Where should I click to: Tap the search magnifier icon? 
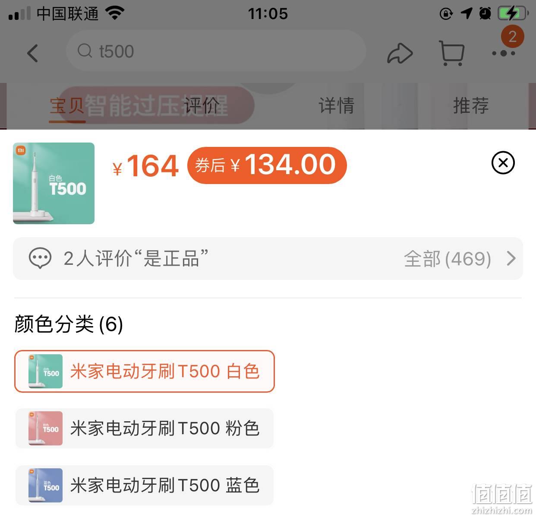click(x=85, y=51)
